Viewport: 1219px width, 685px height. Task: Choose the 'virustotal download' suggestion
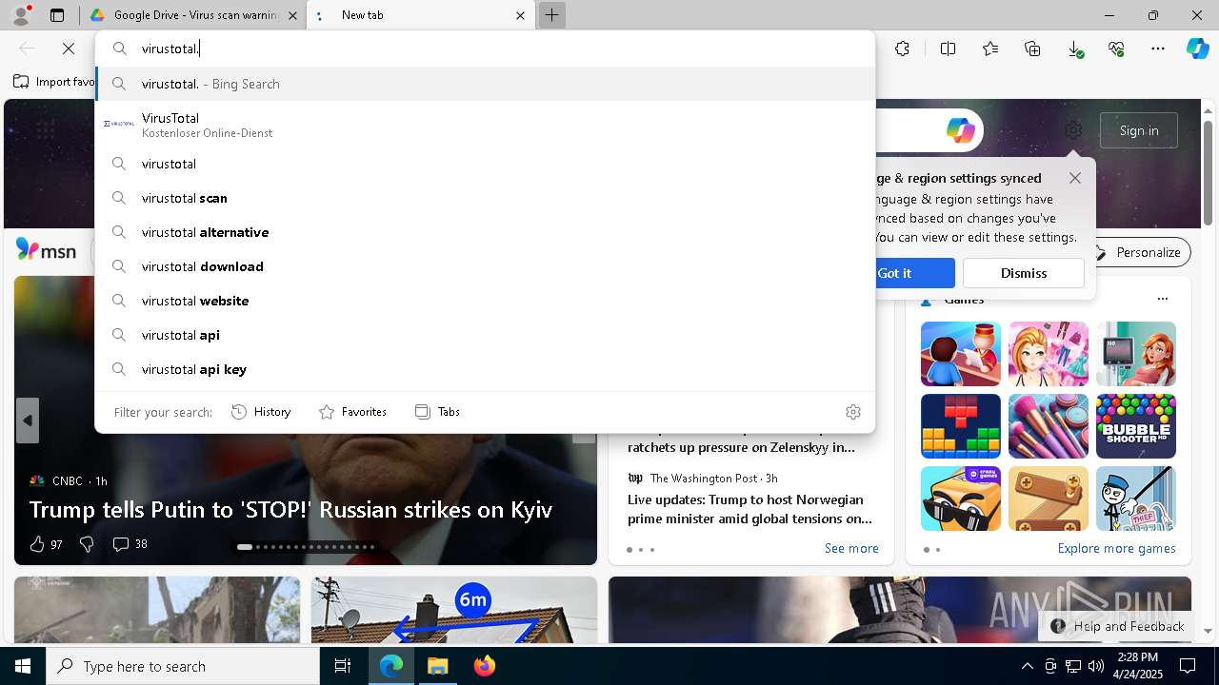[x=486, y=266]
